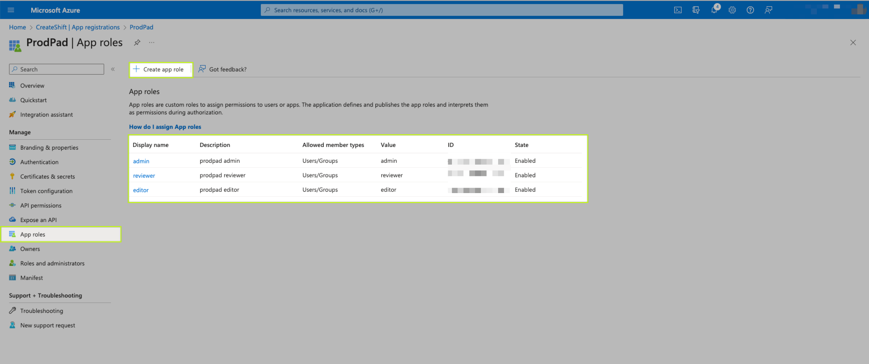Click the API permissions icon

point(12,205)
